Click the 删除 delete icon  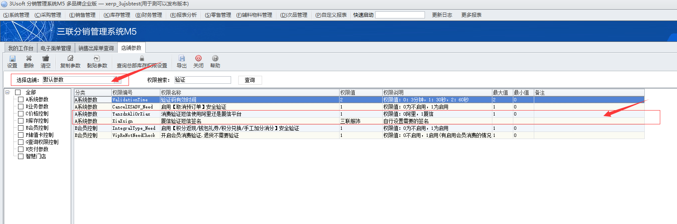tap(29, 58)
